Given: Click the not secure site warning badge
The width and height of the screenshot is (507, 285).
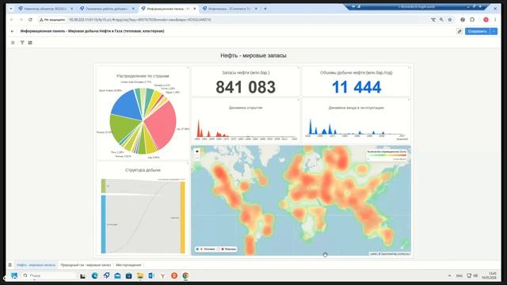Looking at the screenshot, I should [x=52, y=20].
